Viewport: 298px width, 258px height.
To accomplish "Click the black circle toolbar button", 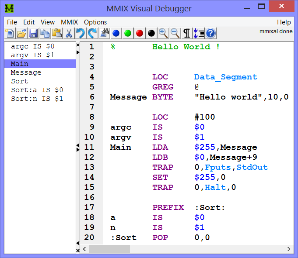I will 151,33.
